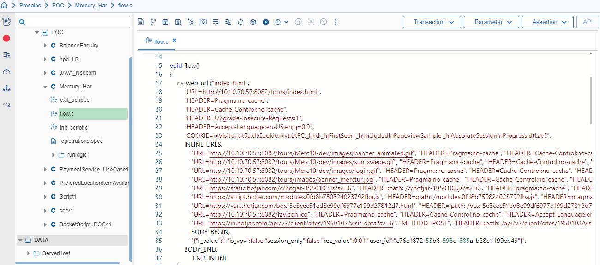The height and width of the screenshot is (265, 600).
Task: Expand the BalanceEnquiry script node
Action: click(x=45, y=46)
